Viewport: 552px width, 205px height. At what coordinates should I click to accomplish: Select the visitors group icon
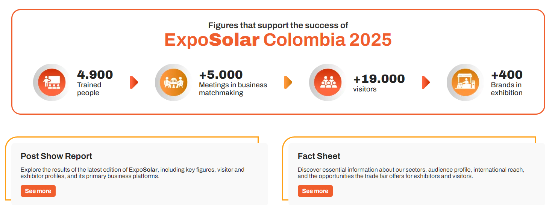(328, 82)
